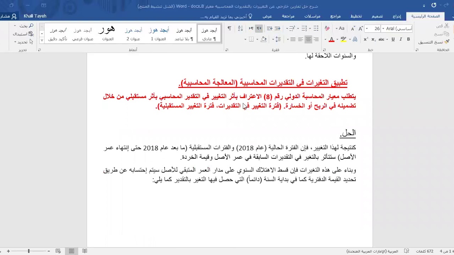Toggle strikethrough text (abc)
The height and width of the screenshot is (255, 454).
(x=381, y=39)
